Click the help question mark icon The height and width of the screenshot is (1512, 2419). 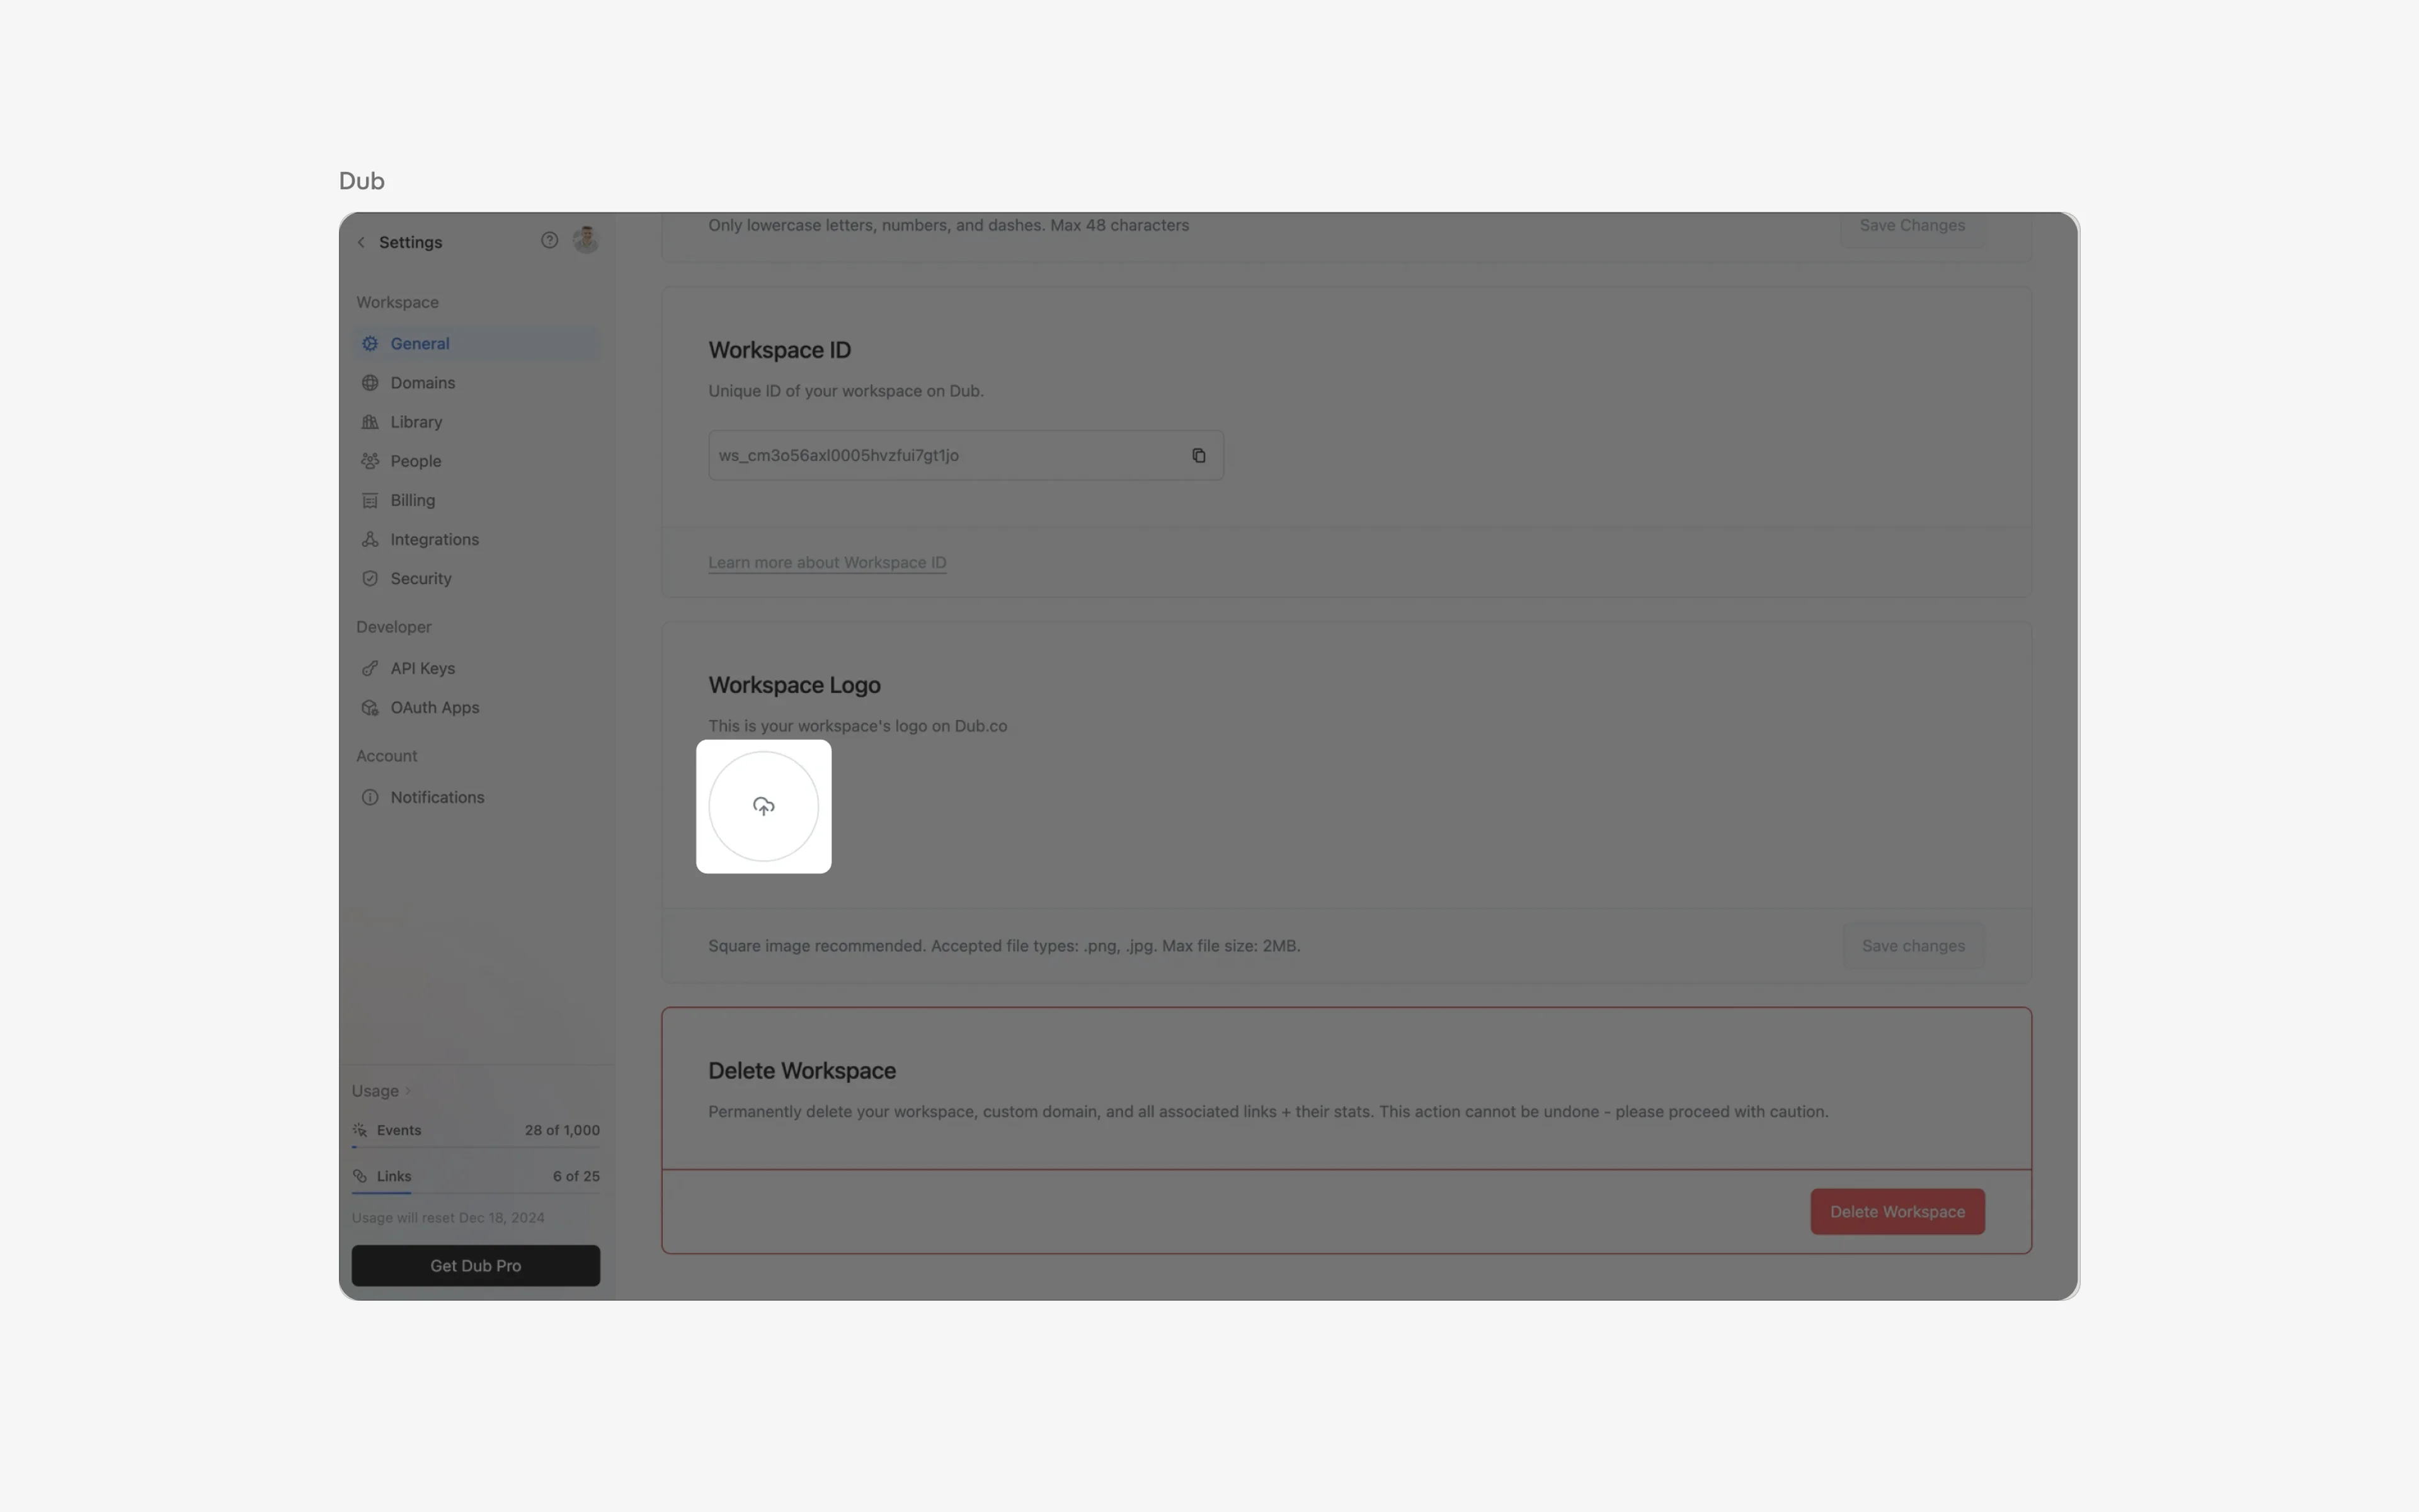(550, 240)
